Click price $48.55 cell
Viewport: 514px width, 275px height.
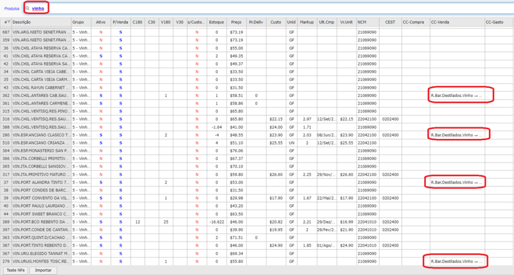(236, 135)
